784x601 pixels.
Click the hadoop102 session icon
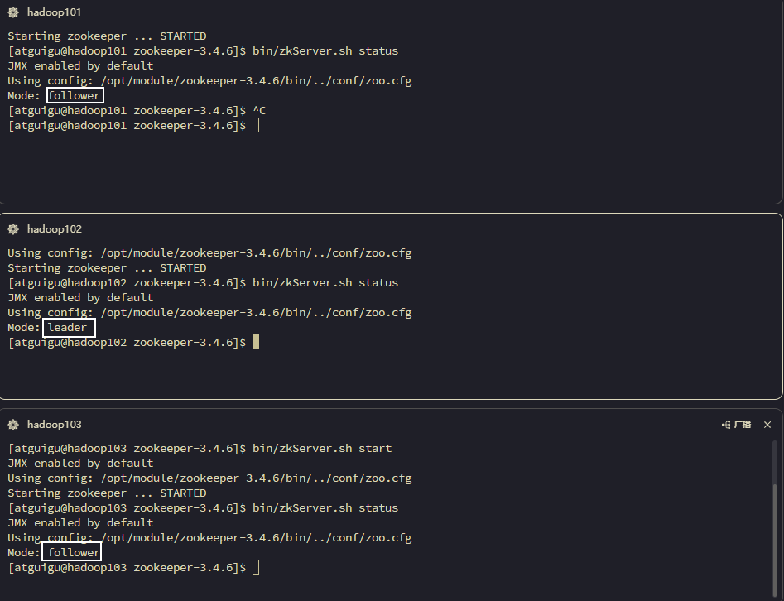13,229
